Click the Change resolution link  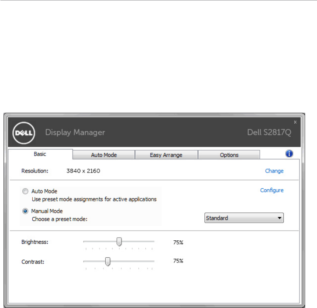274,171
